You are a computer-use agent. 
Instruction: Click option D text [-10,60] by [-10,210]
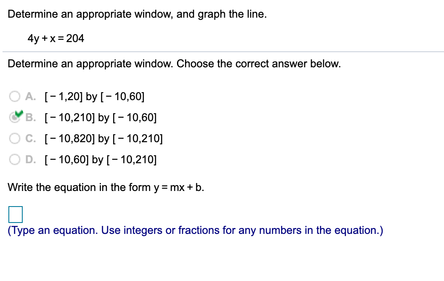click(x=100, y=159)
